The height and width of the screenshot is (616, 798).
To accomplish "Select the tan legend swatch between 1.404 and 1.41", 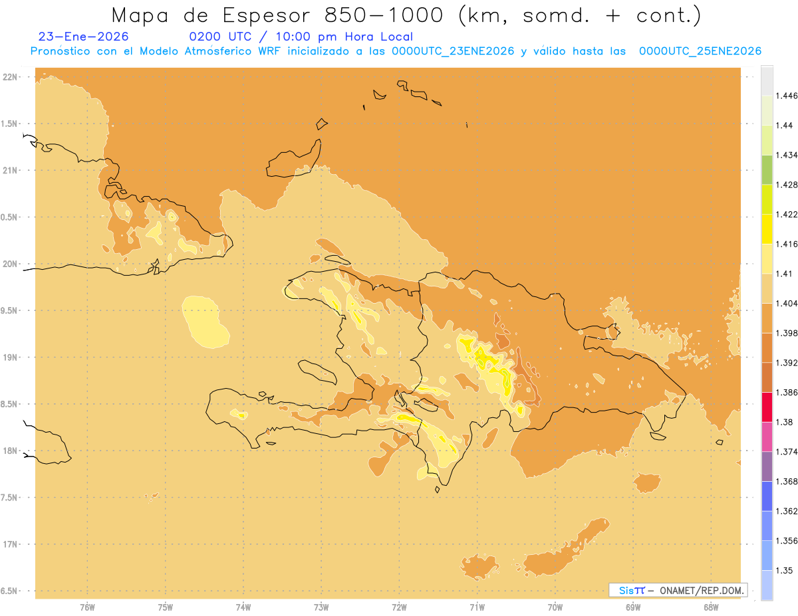I will [x=767, y=288].
